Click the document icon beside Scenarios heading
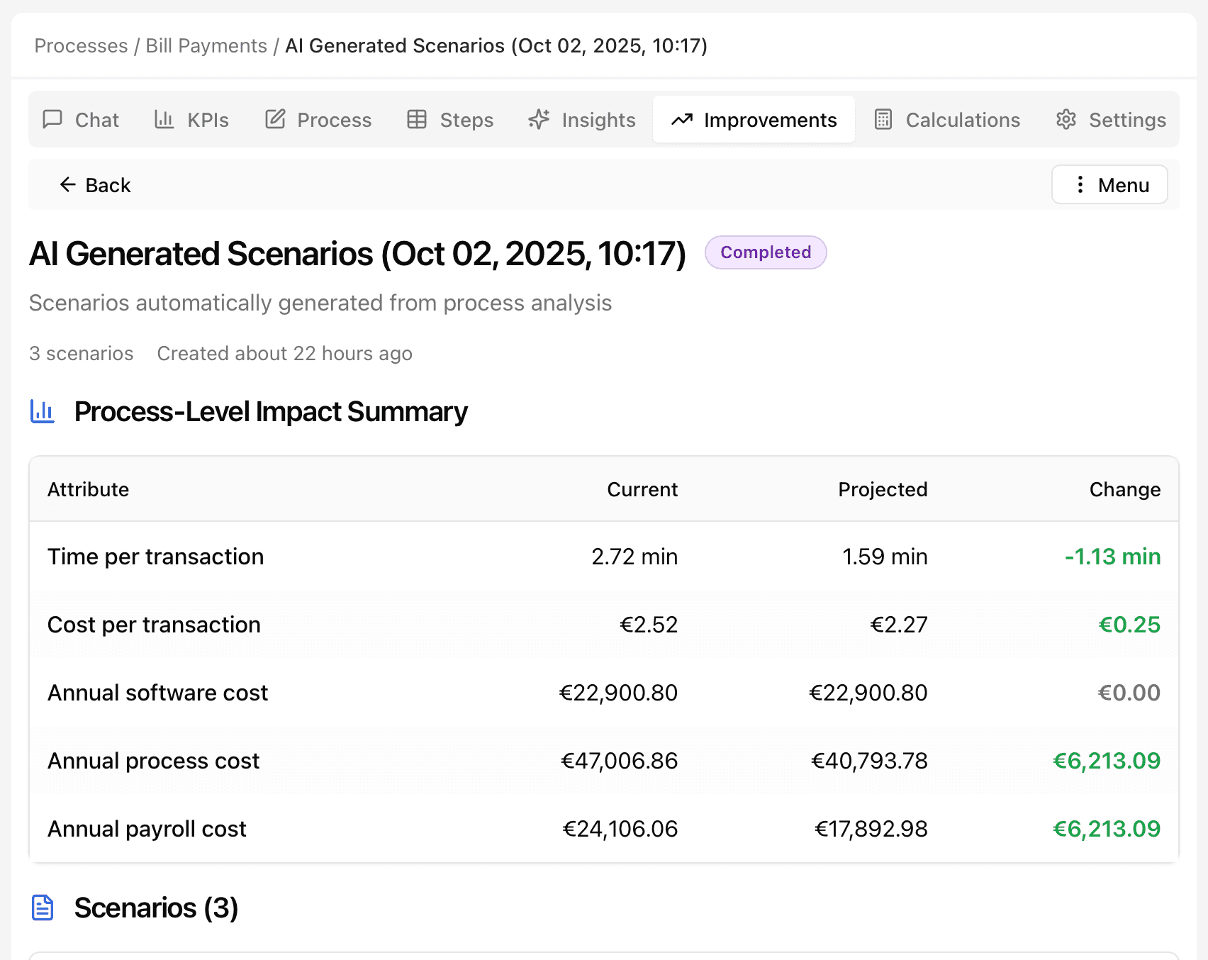The image size is (1208, 960). click(43, 908)
